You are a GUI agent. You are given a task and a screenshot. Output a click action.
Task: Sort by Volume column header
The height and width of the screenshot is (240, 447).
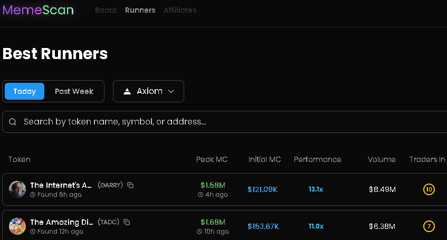[382, 159]
